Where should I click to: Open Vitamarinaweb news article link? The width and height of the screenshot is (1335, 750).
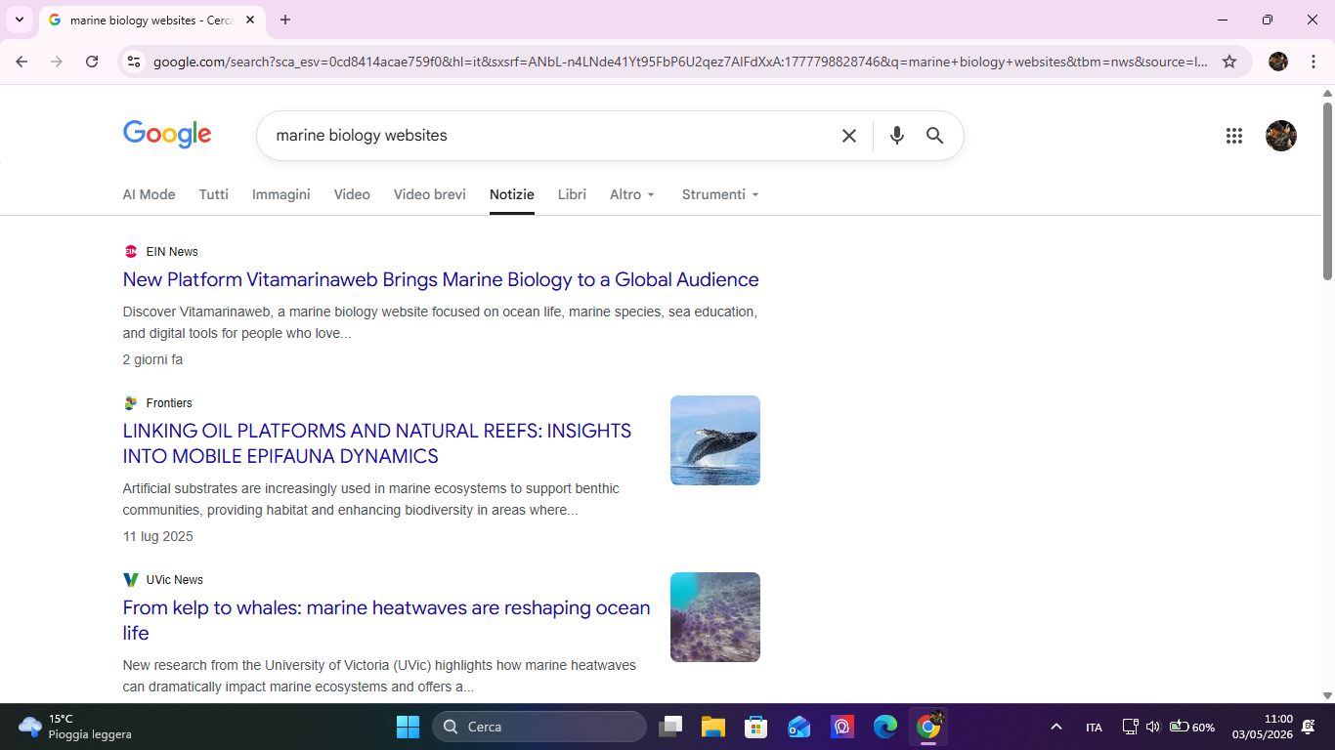[441, 279]
